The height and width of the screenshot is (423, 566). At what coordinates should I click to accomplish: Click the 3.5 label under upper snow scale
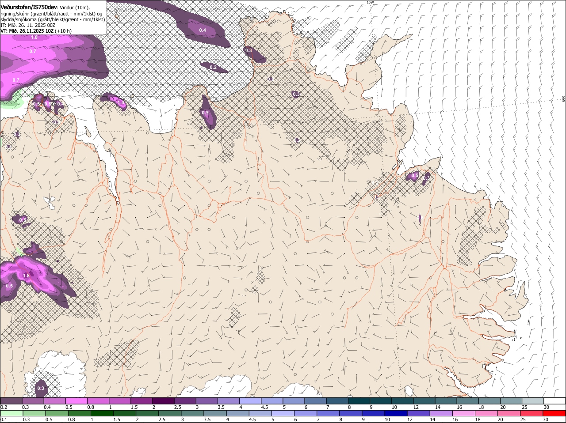point(221,407)
